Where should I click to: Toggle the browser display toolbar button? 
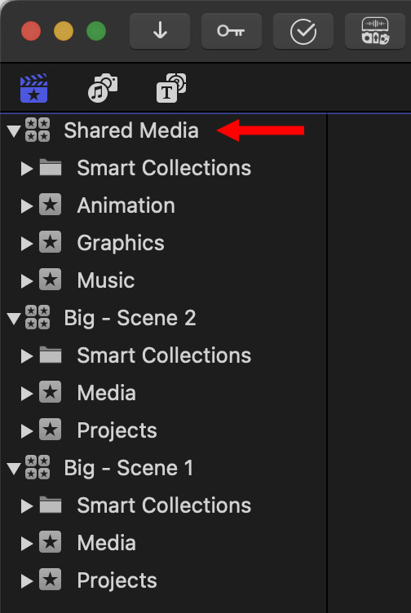(375, 31)
